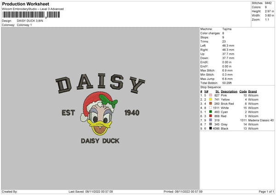276x195 pixels.
Task: Click the White description in row 4
Action: 225,108
